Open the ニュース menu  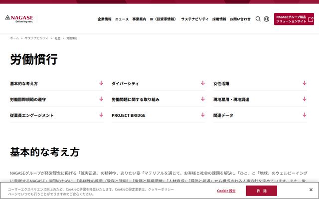tap(122, 19)
